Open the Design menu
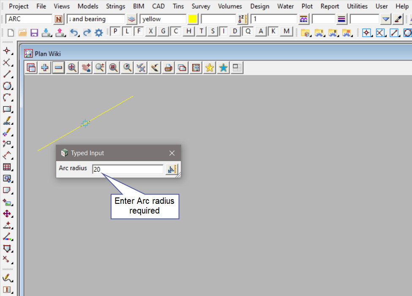412x296 pixels. click(259, 6)
